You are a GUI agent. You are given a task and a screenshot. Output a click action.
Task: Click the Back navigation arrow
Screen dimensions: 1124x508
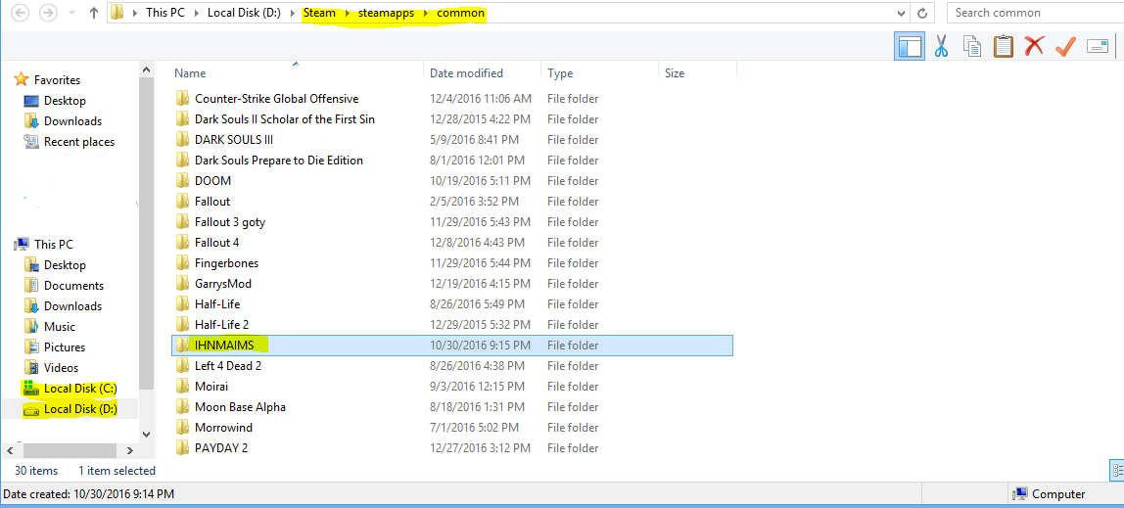coord(20,13)
